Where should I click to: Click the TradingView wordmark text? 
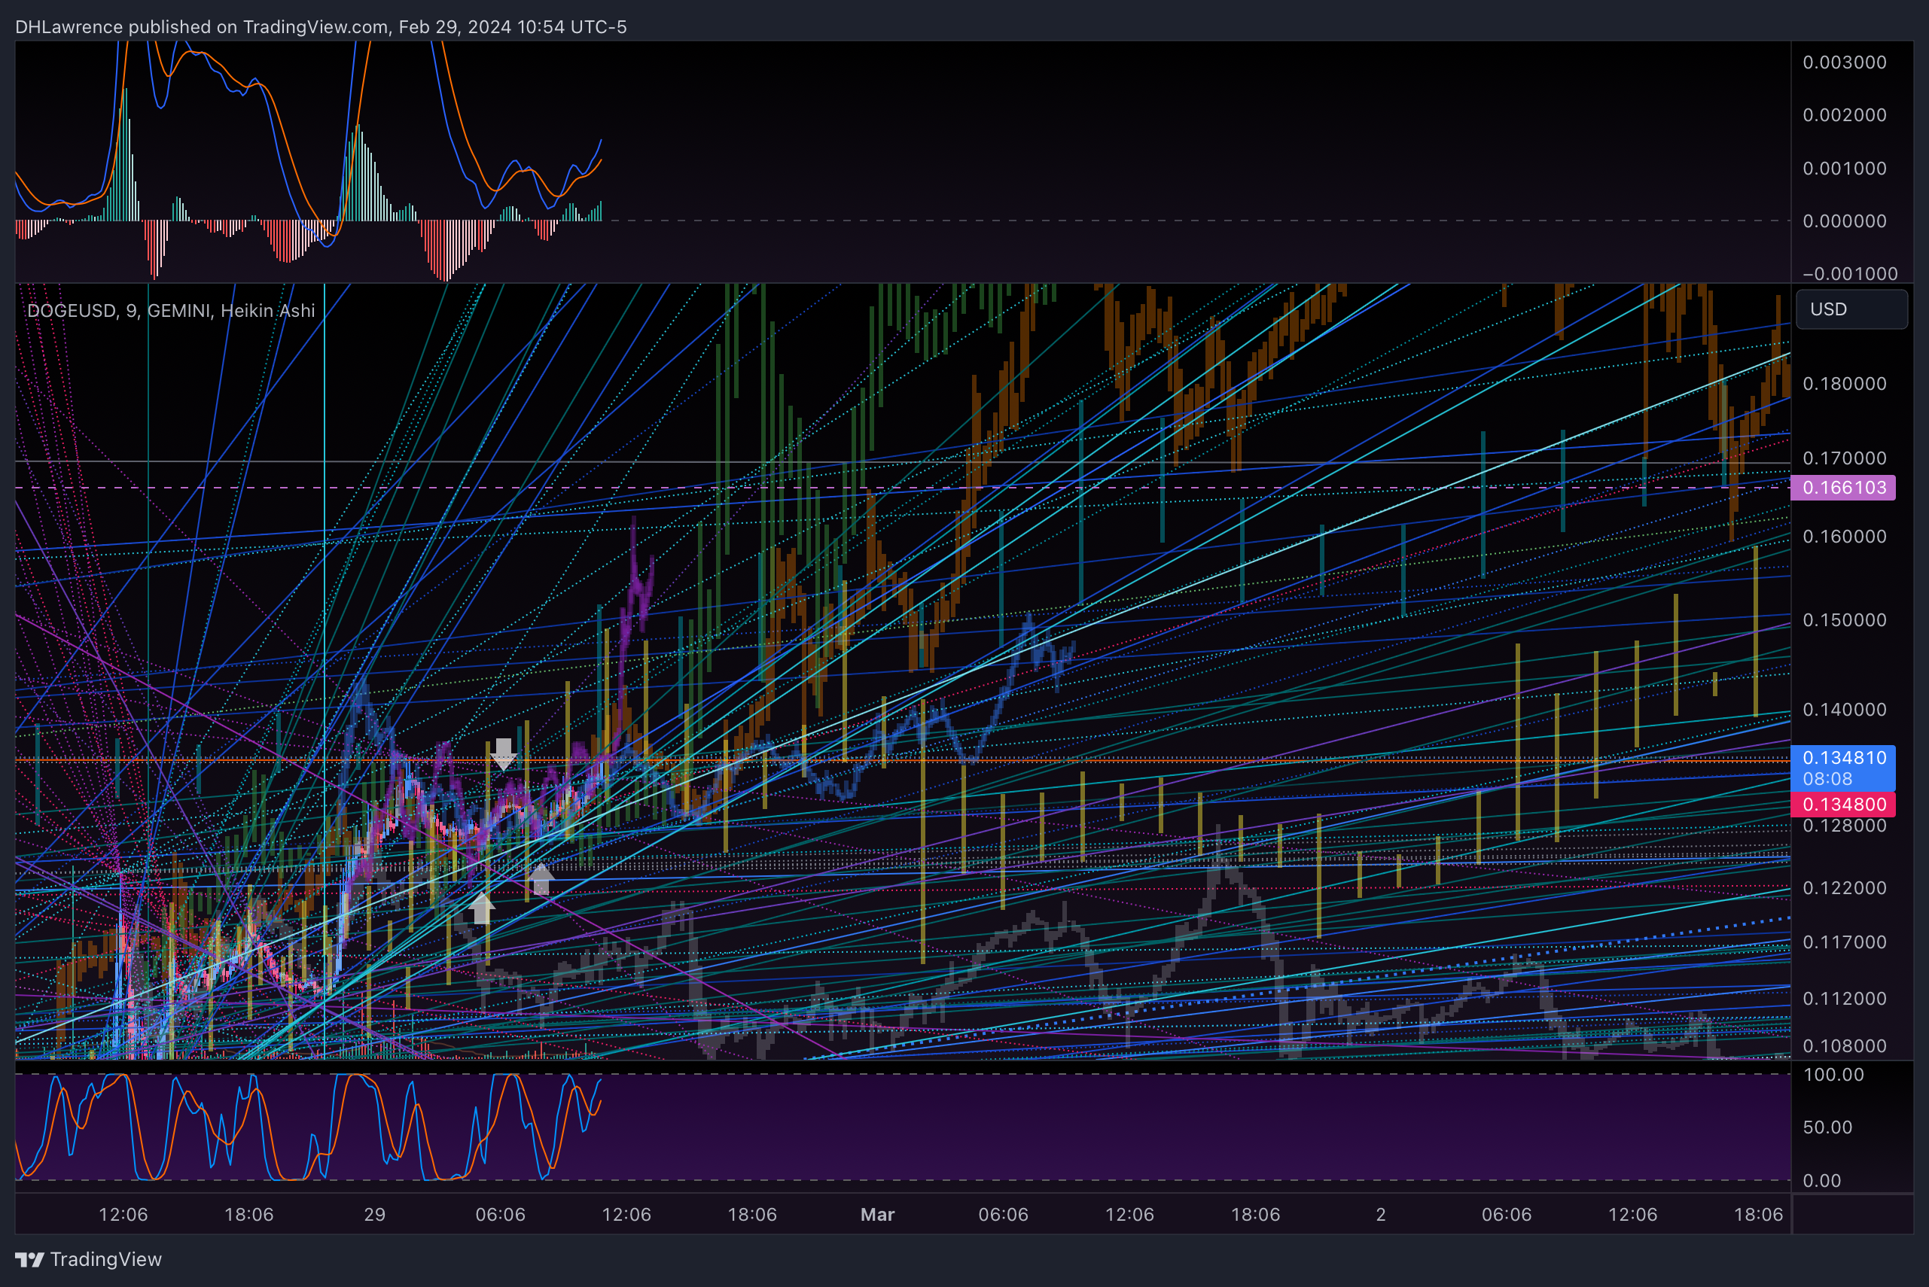click(106, 1259)
